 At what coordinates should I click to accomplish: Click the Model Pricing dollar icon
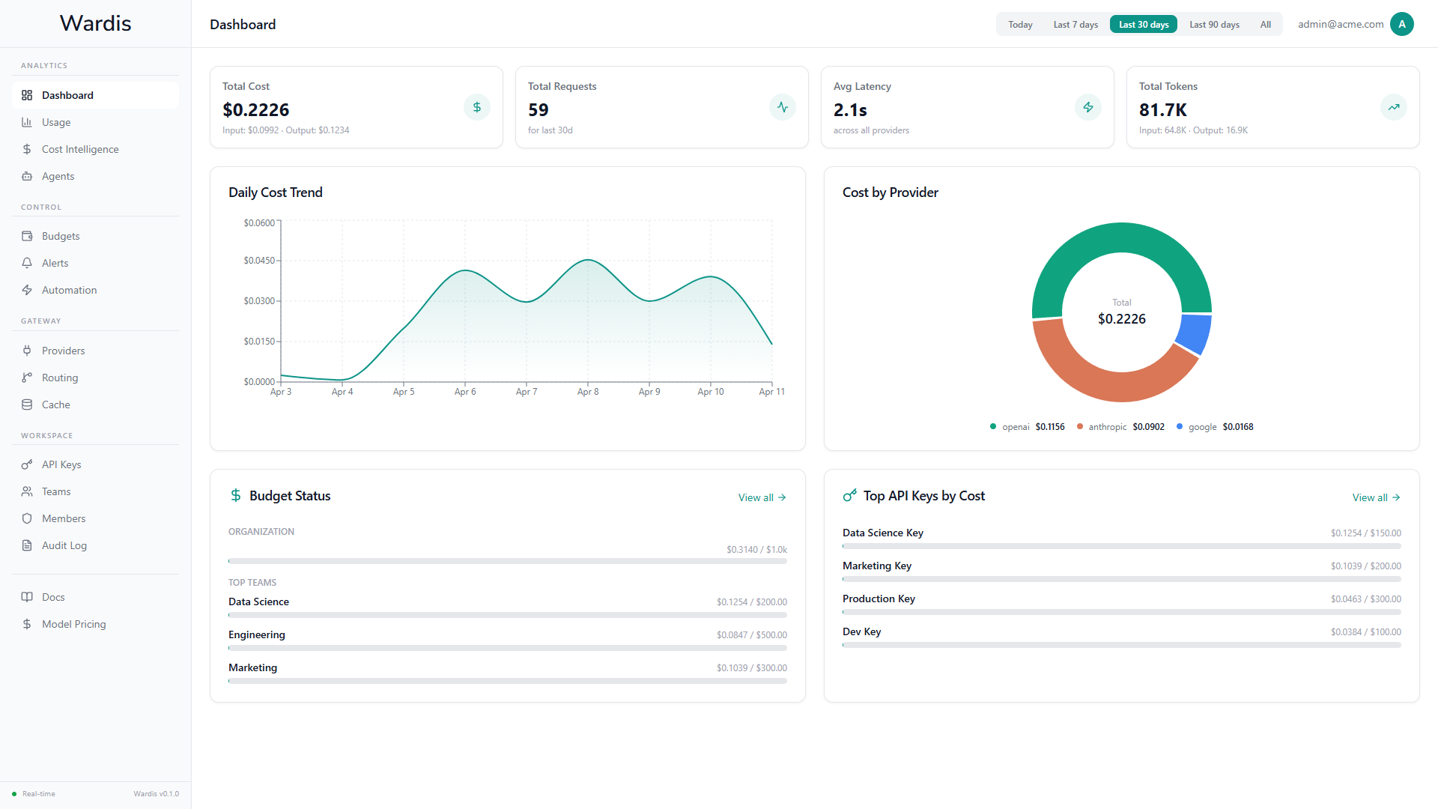pyautogui.click(x=27, y=624)
